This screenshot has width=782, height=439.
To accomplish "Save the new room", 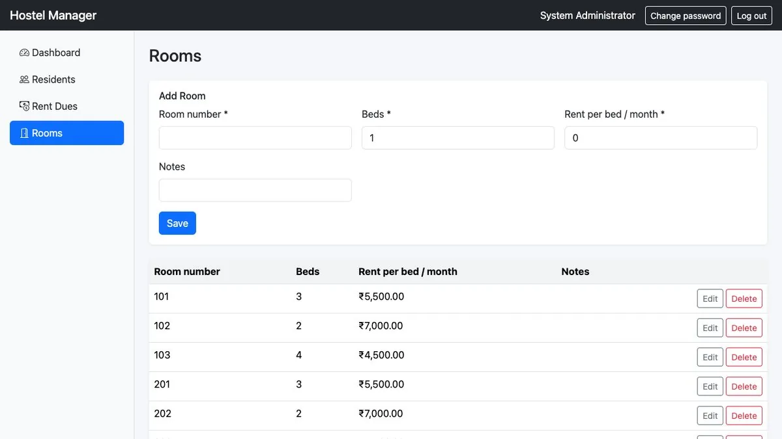I will (177, 223).
